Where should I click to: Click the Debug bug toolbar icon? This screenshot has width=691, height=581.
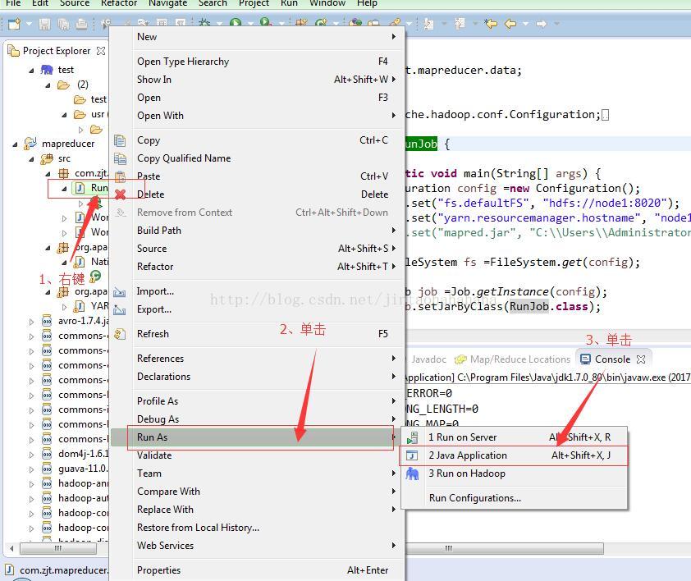[204, 22]
